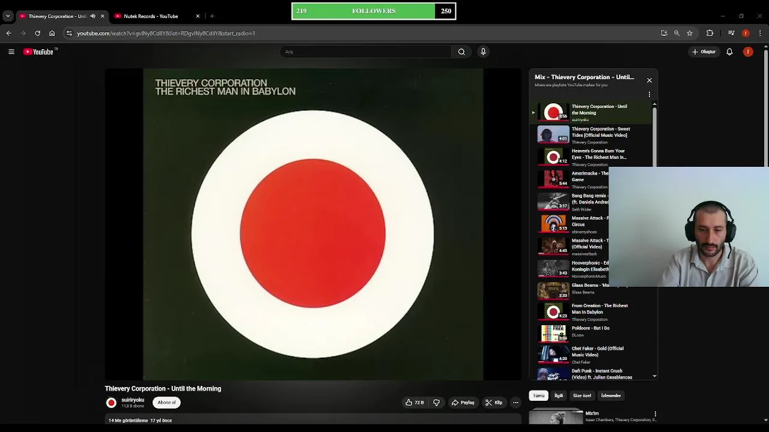Select the Tümü filter chip
769x432 pixels.
[x=538, y=395]
